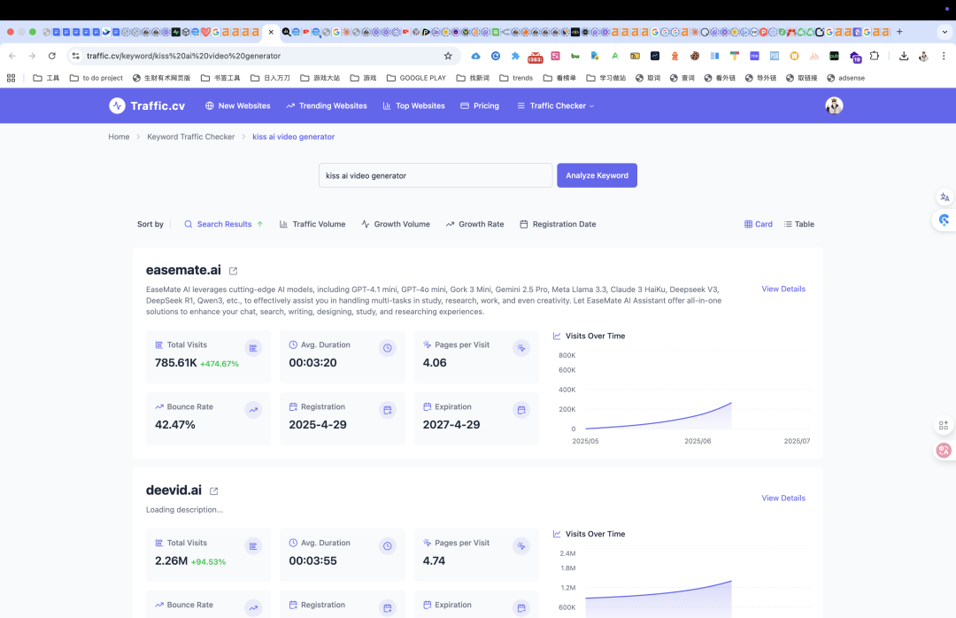Open a new browser tab

(899, 32)
